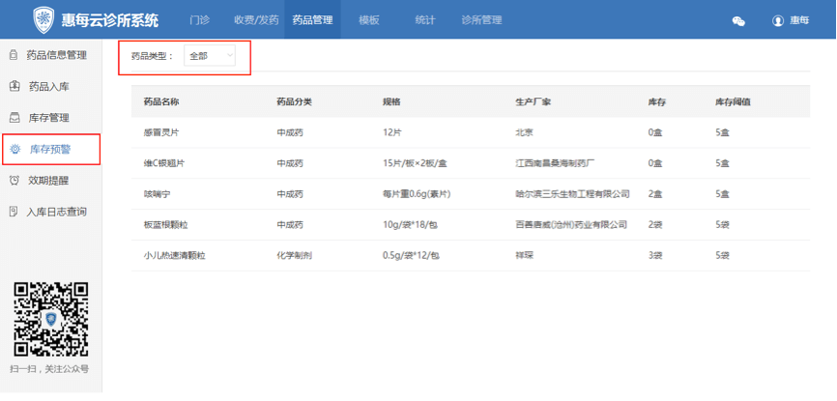The width and height of the screenshot is (837, 401).
Task: Select the 小儿热速清颗粒 row name
Action: pyautogui.click(x=175, y=256)
